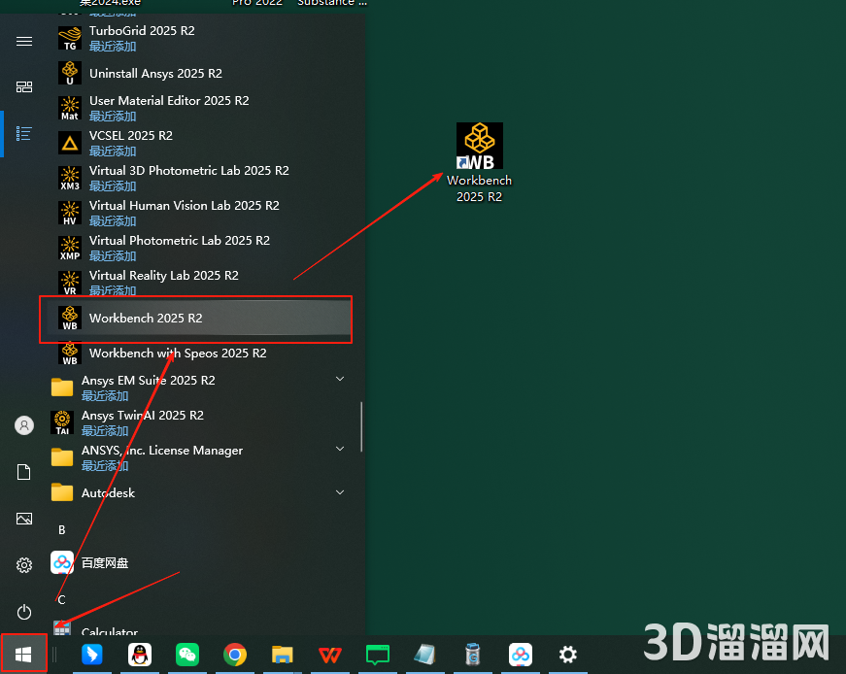Screen dimensions: 846x674
Task: Open Virtual 3D Photometric Lab 2025 R2
Action: [188, 171]
